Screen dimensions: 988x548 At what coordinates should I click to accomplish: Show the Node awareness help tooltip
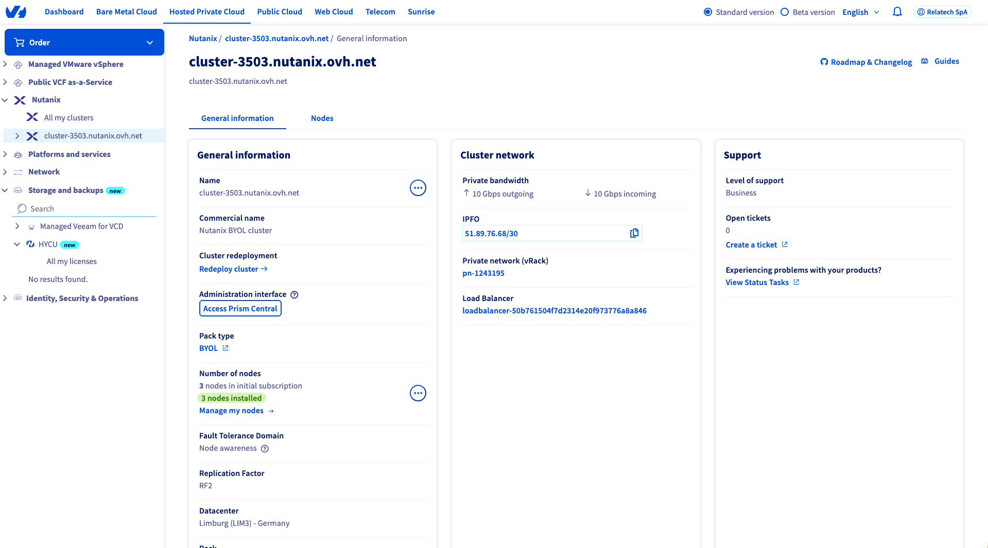pyautogui.click(x=265, y=449)
